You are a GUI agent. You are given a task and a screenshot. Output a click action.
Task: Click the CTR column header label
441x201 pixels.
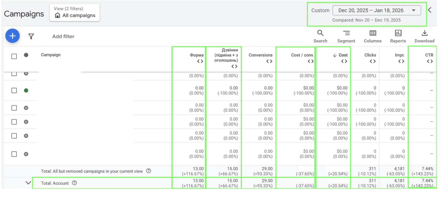(x=429, y=55)
